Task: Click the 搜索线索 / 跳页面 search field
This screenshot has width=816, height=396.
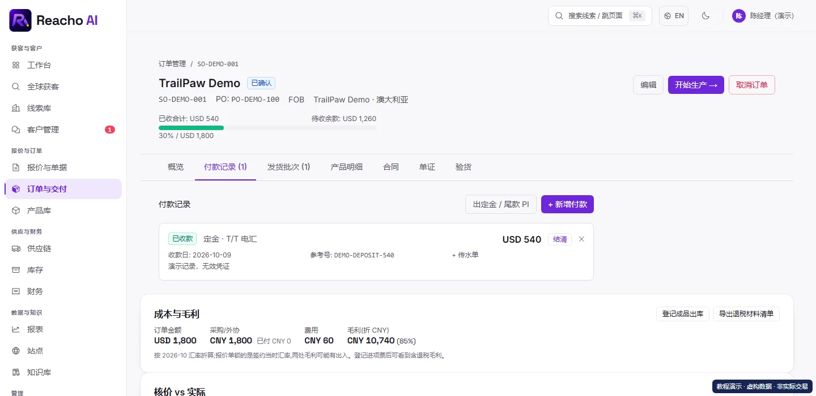Action: [x=600, y=16]
